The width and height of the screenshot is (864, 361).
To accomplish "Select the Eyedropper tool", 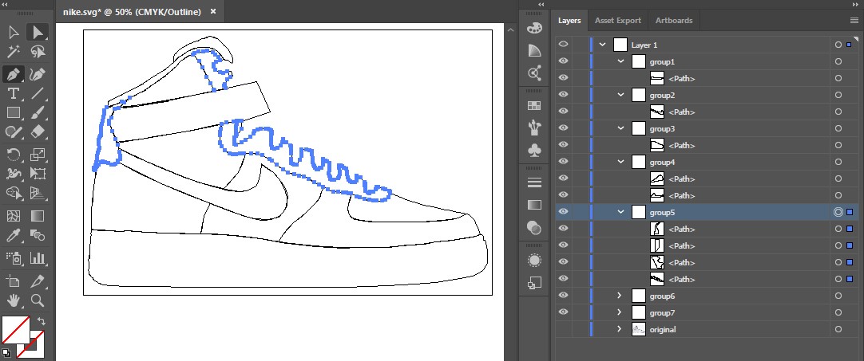I will 14,236.
